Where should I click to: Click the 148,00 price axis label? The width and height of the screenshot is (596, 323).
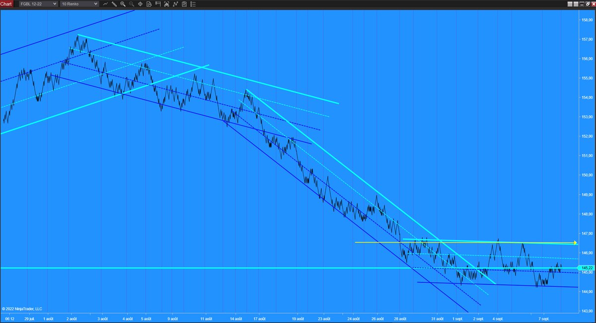click(587, 214)
